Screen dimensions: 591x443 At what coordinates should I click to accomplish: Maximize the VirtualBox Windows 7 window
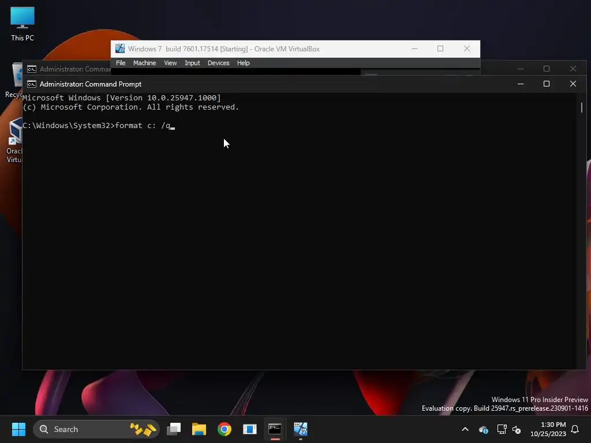coord(440,48)
